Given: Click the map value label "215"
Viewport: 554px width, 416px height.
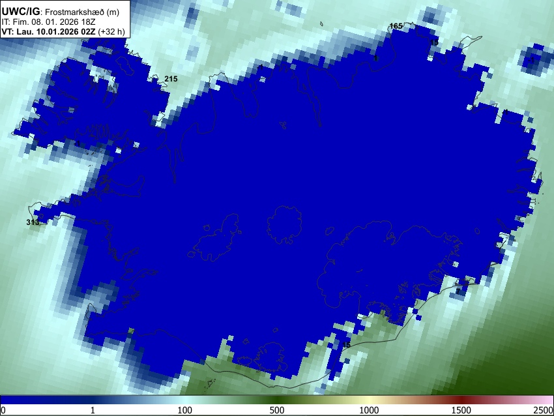Looking at the screenshot, I should [x=171, y=79].
